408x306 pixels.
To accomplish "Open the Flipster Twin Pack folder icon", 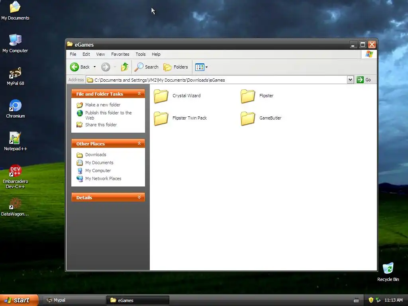I will tap(161, 118).
